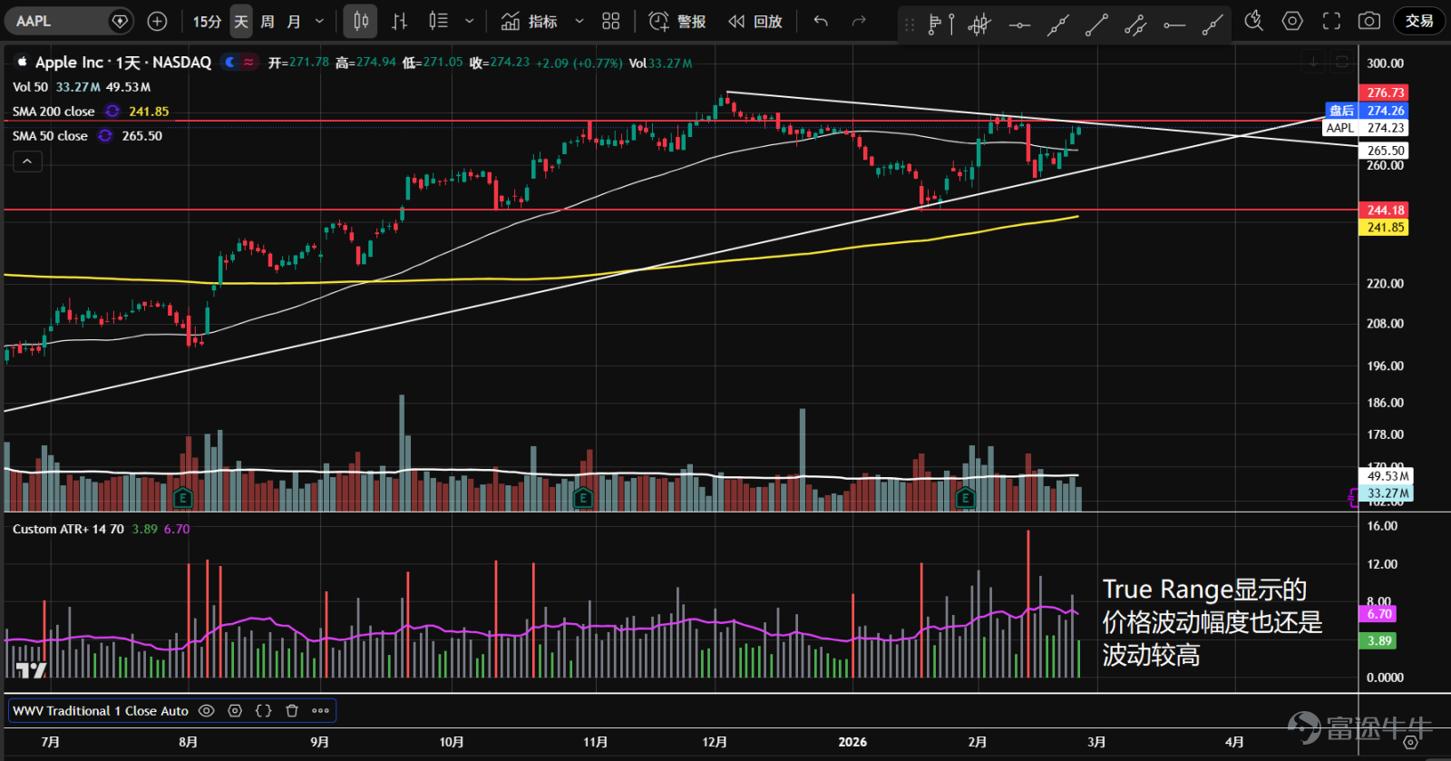This screenshot has width=1451, height=761.
Task: Redo the last chart action
Action: (x=859, y=21)
